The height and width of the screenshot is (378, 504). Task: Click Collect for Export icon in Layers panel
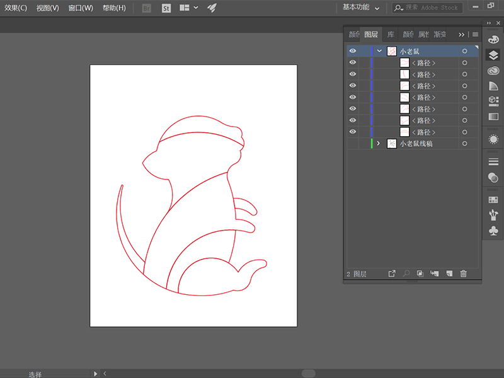click(x=392, y=273)
